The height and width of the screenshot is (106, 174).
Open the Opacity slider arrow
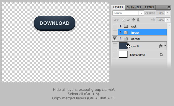[168, 13]
